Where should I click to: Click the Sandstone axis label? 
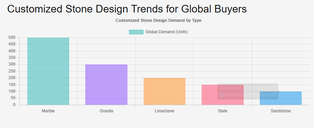[281, 111]
